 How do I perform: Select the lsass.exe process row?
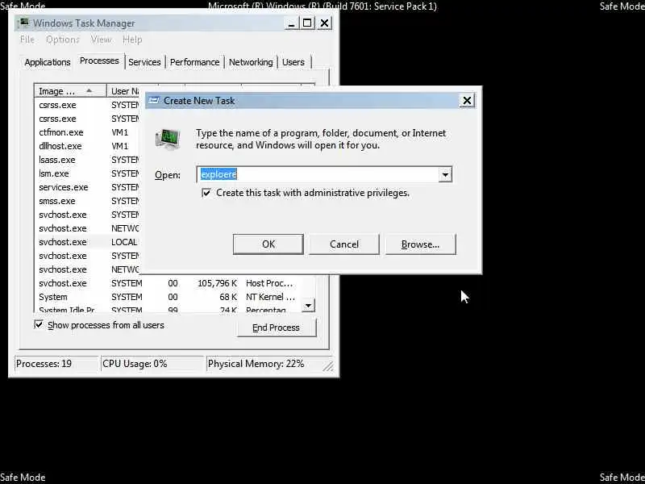click(87, 160)
